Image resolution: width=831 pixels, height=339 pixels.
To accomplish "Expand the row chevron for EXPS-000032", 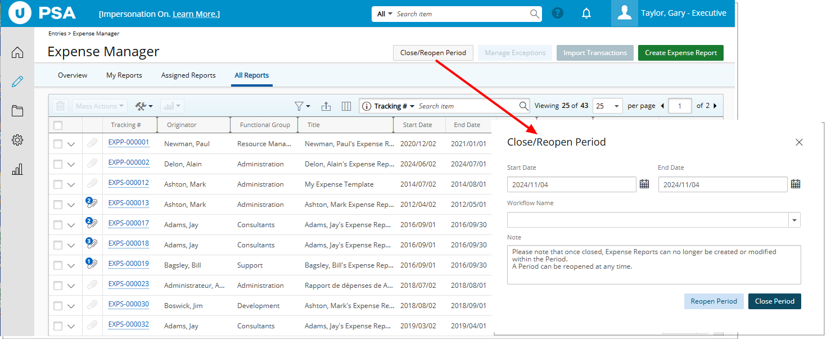I will (71, 327).
